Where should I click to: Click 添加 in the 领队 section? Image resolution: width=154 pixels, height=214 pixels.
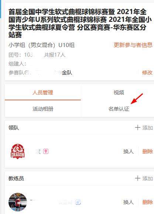coord(148,128)
